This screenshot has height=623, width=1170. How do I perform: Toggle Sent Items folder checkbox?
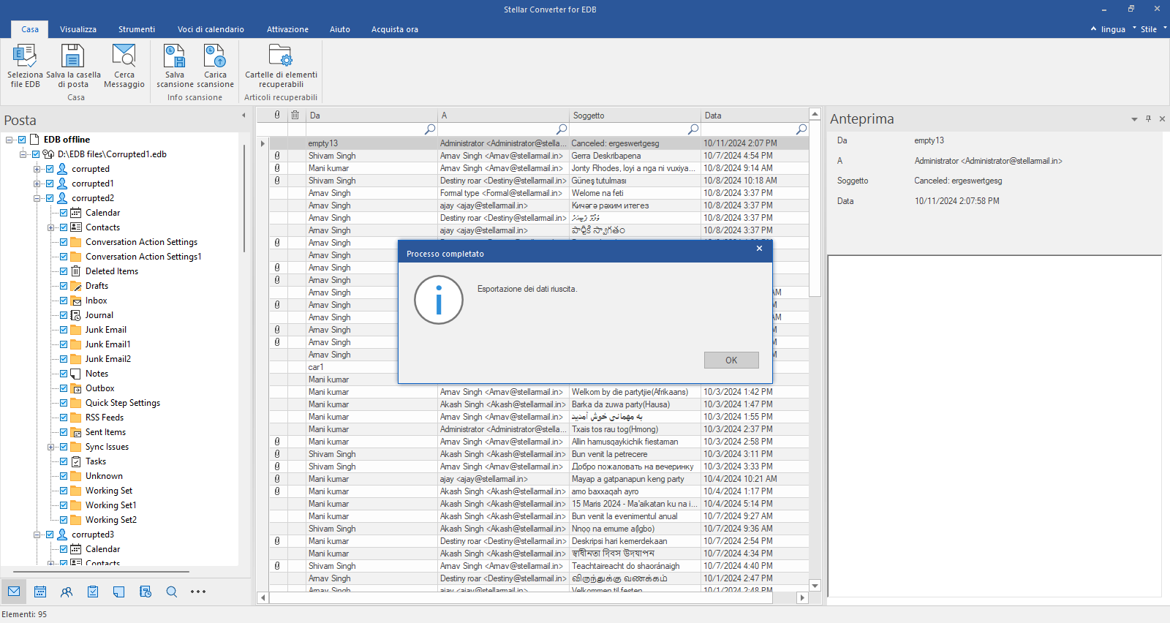(64, 432)
